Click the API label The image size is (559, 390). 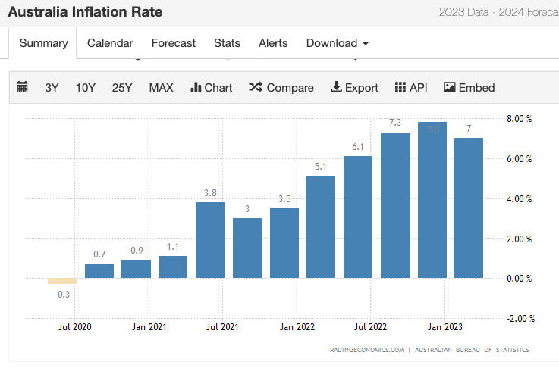[x=418, y=88]
